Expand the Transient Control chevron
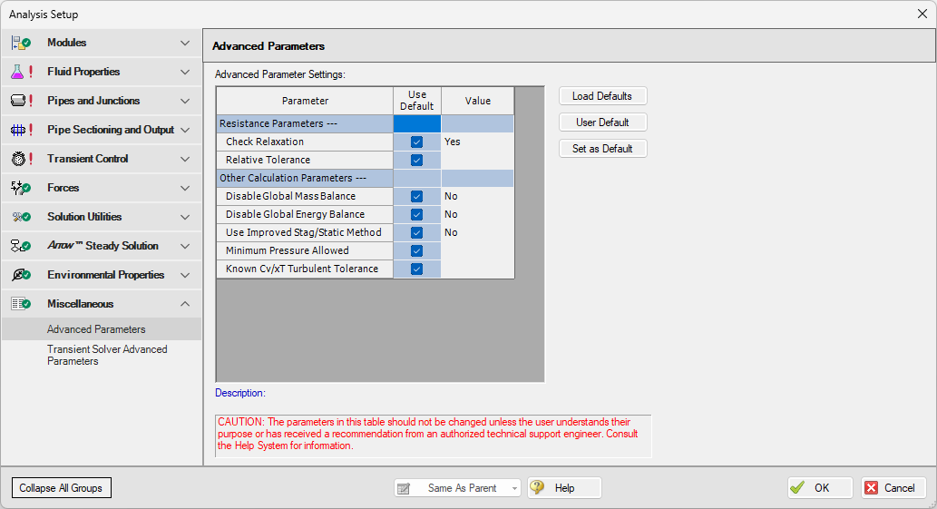The image size is (937, 509). click(x=185, y=159)
